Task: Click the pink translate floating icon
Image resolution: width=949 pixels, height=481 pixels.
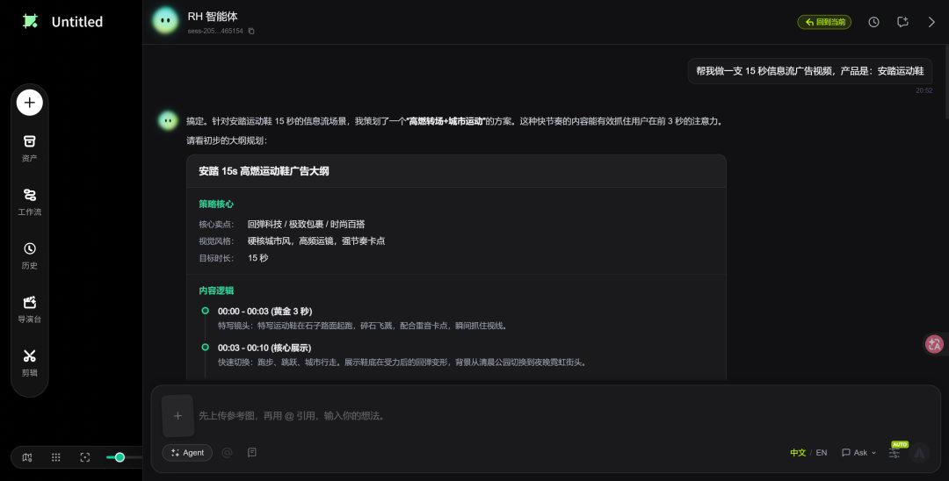Action: [934, 344]
